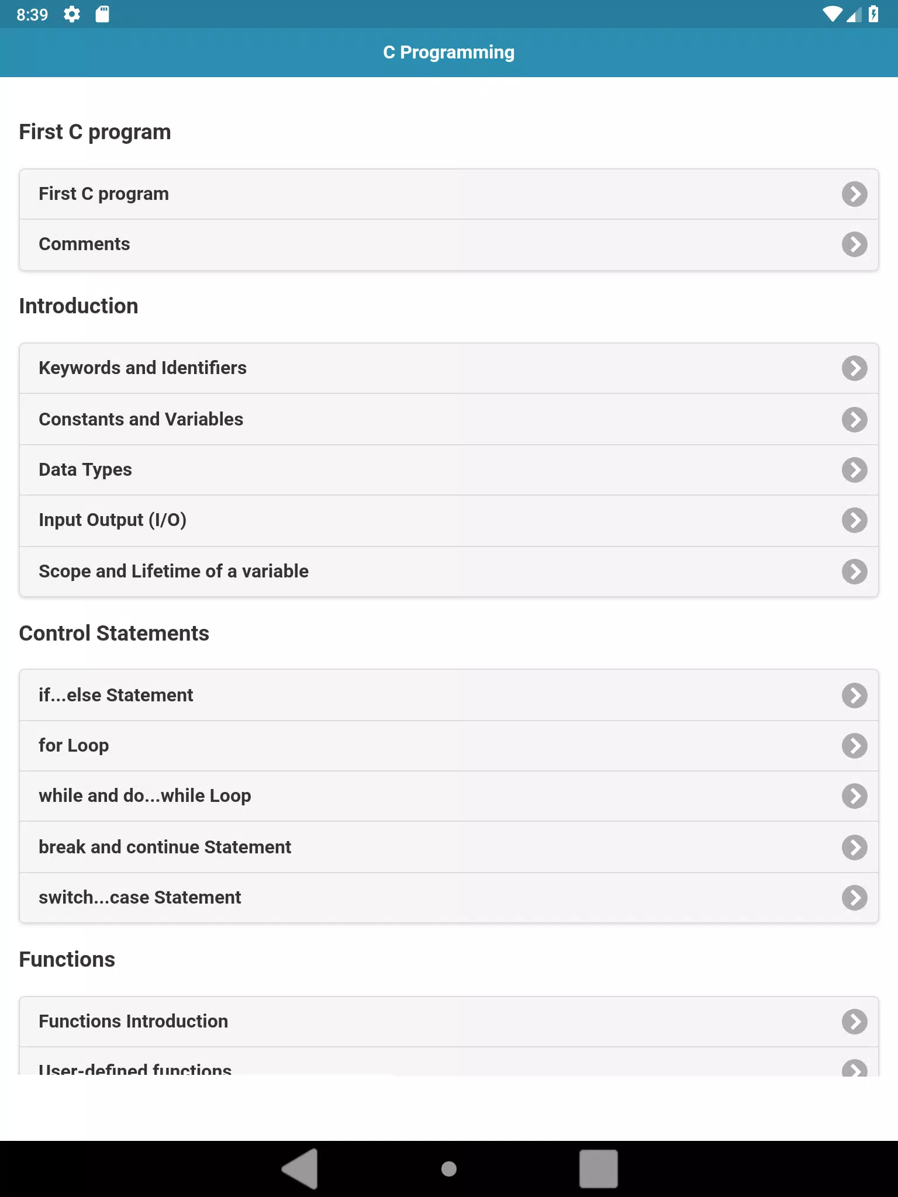Viewport: 898px width, 1197px height.
Task: Tap the Android home circle button
Action: [x=449, y=1169]
